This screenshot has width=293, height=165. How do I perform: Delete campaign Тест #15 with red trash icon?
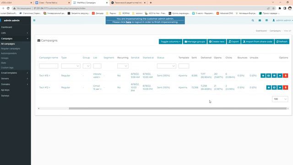tap(285, 76)
